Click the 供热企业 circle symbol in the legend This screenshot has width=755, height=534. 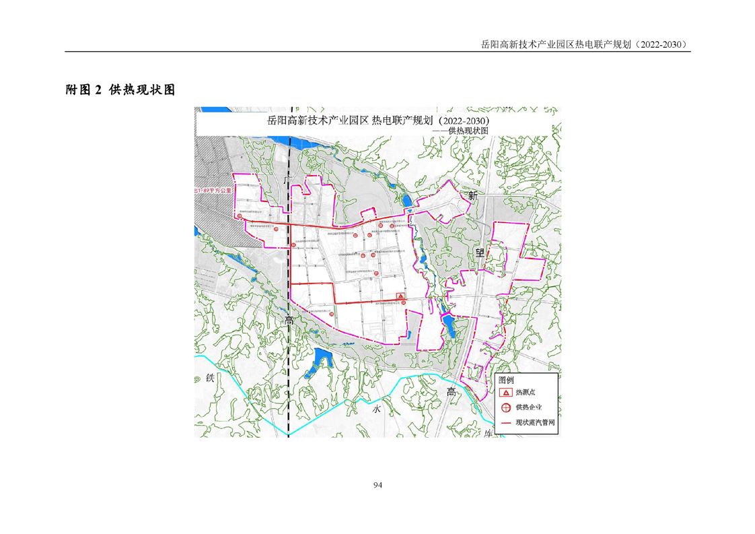[x=506, y=407]
